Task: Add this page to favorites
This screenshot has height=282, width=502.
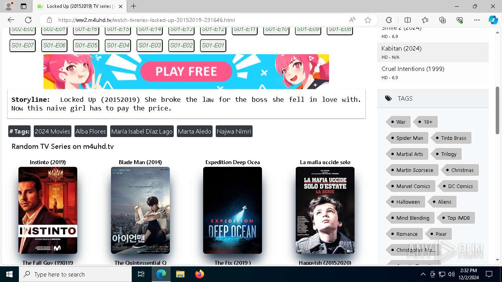Action: click(367, 20)
